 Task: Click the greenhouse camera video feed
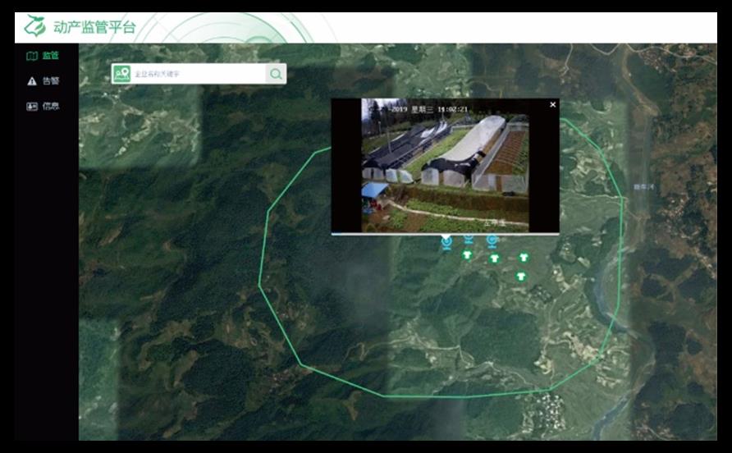[445, 165]
